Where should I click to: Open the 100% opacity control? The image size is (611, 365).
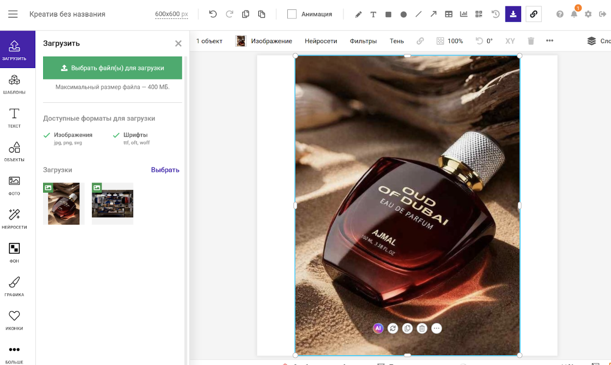coord(450,41)
